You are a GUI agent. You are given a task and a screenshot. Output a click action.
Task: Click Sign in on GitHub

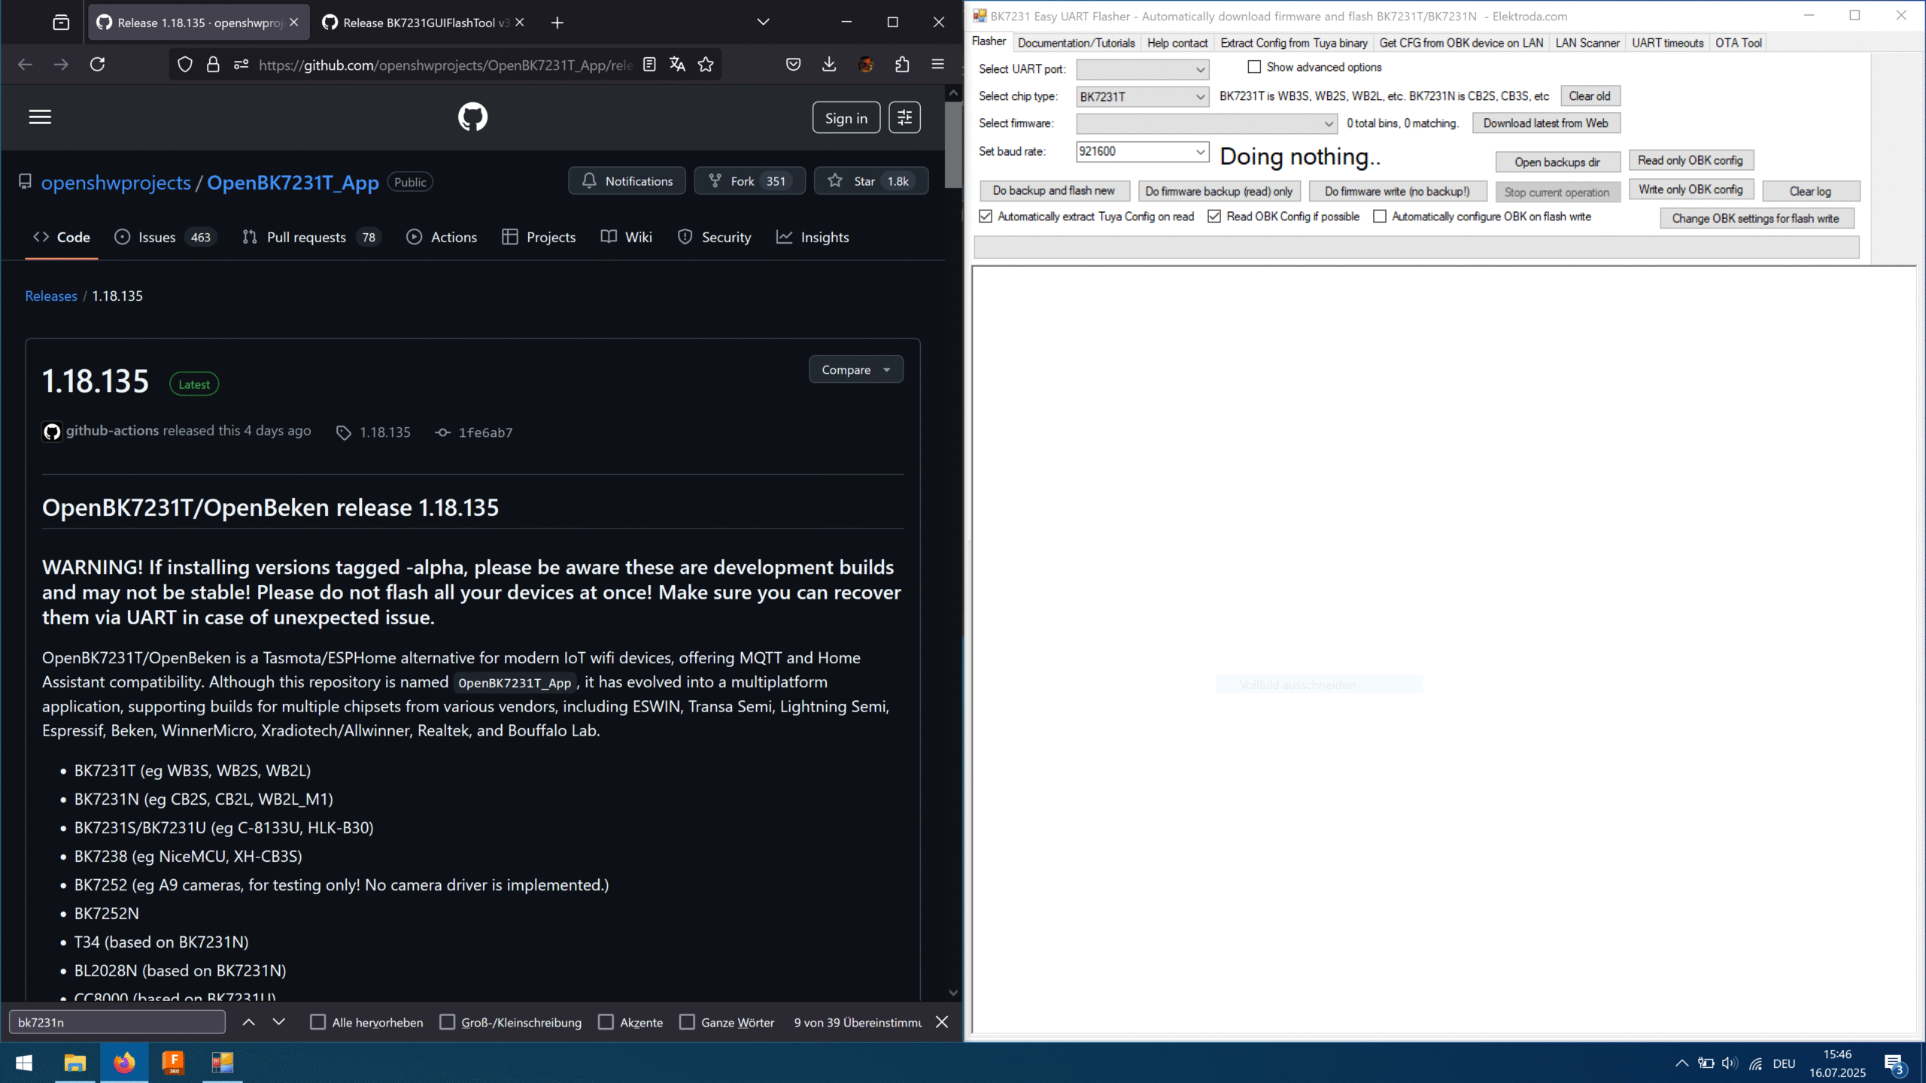pos(846,118)
